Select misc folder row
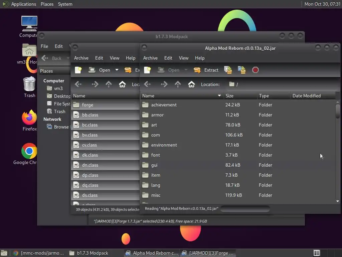 click(x=238, y=195)
